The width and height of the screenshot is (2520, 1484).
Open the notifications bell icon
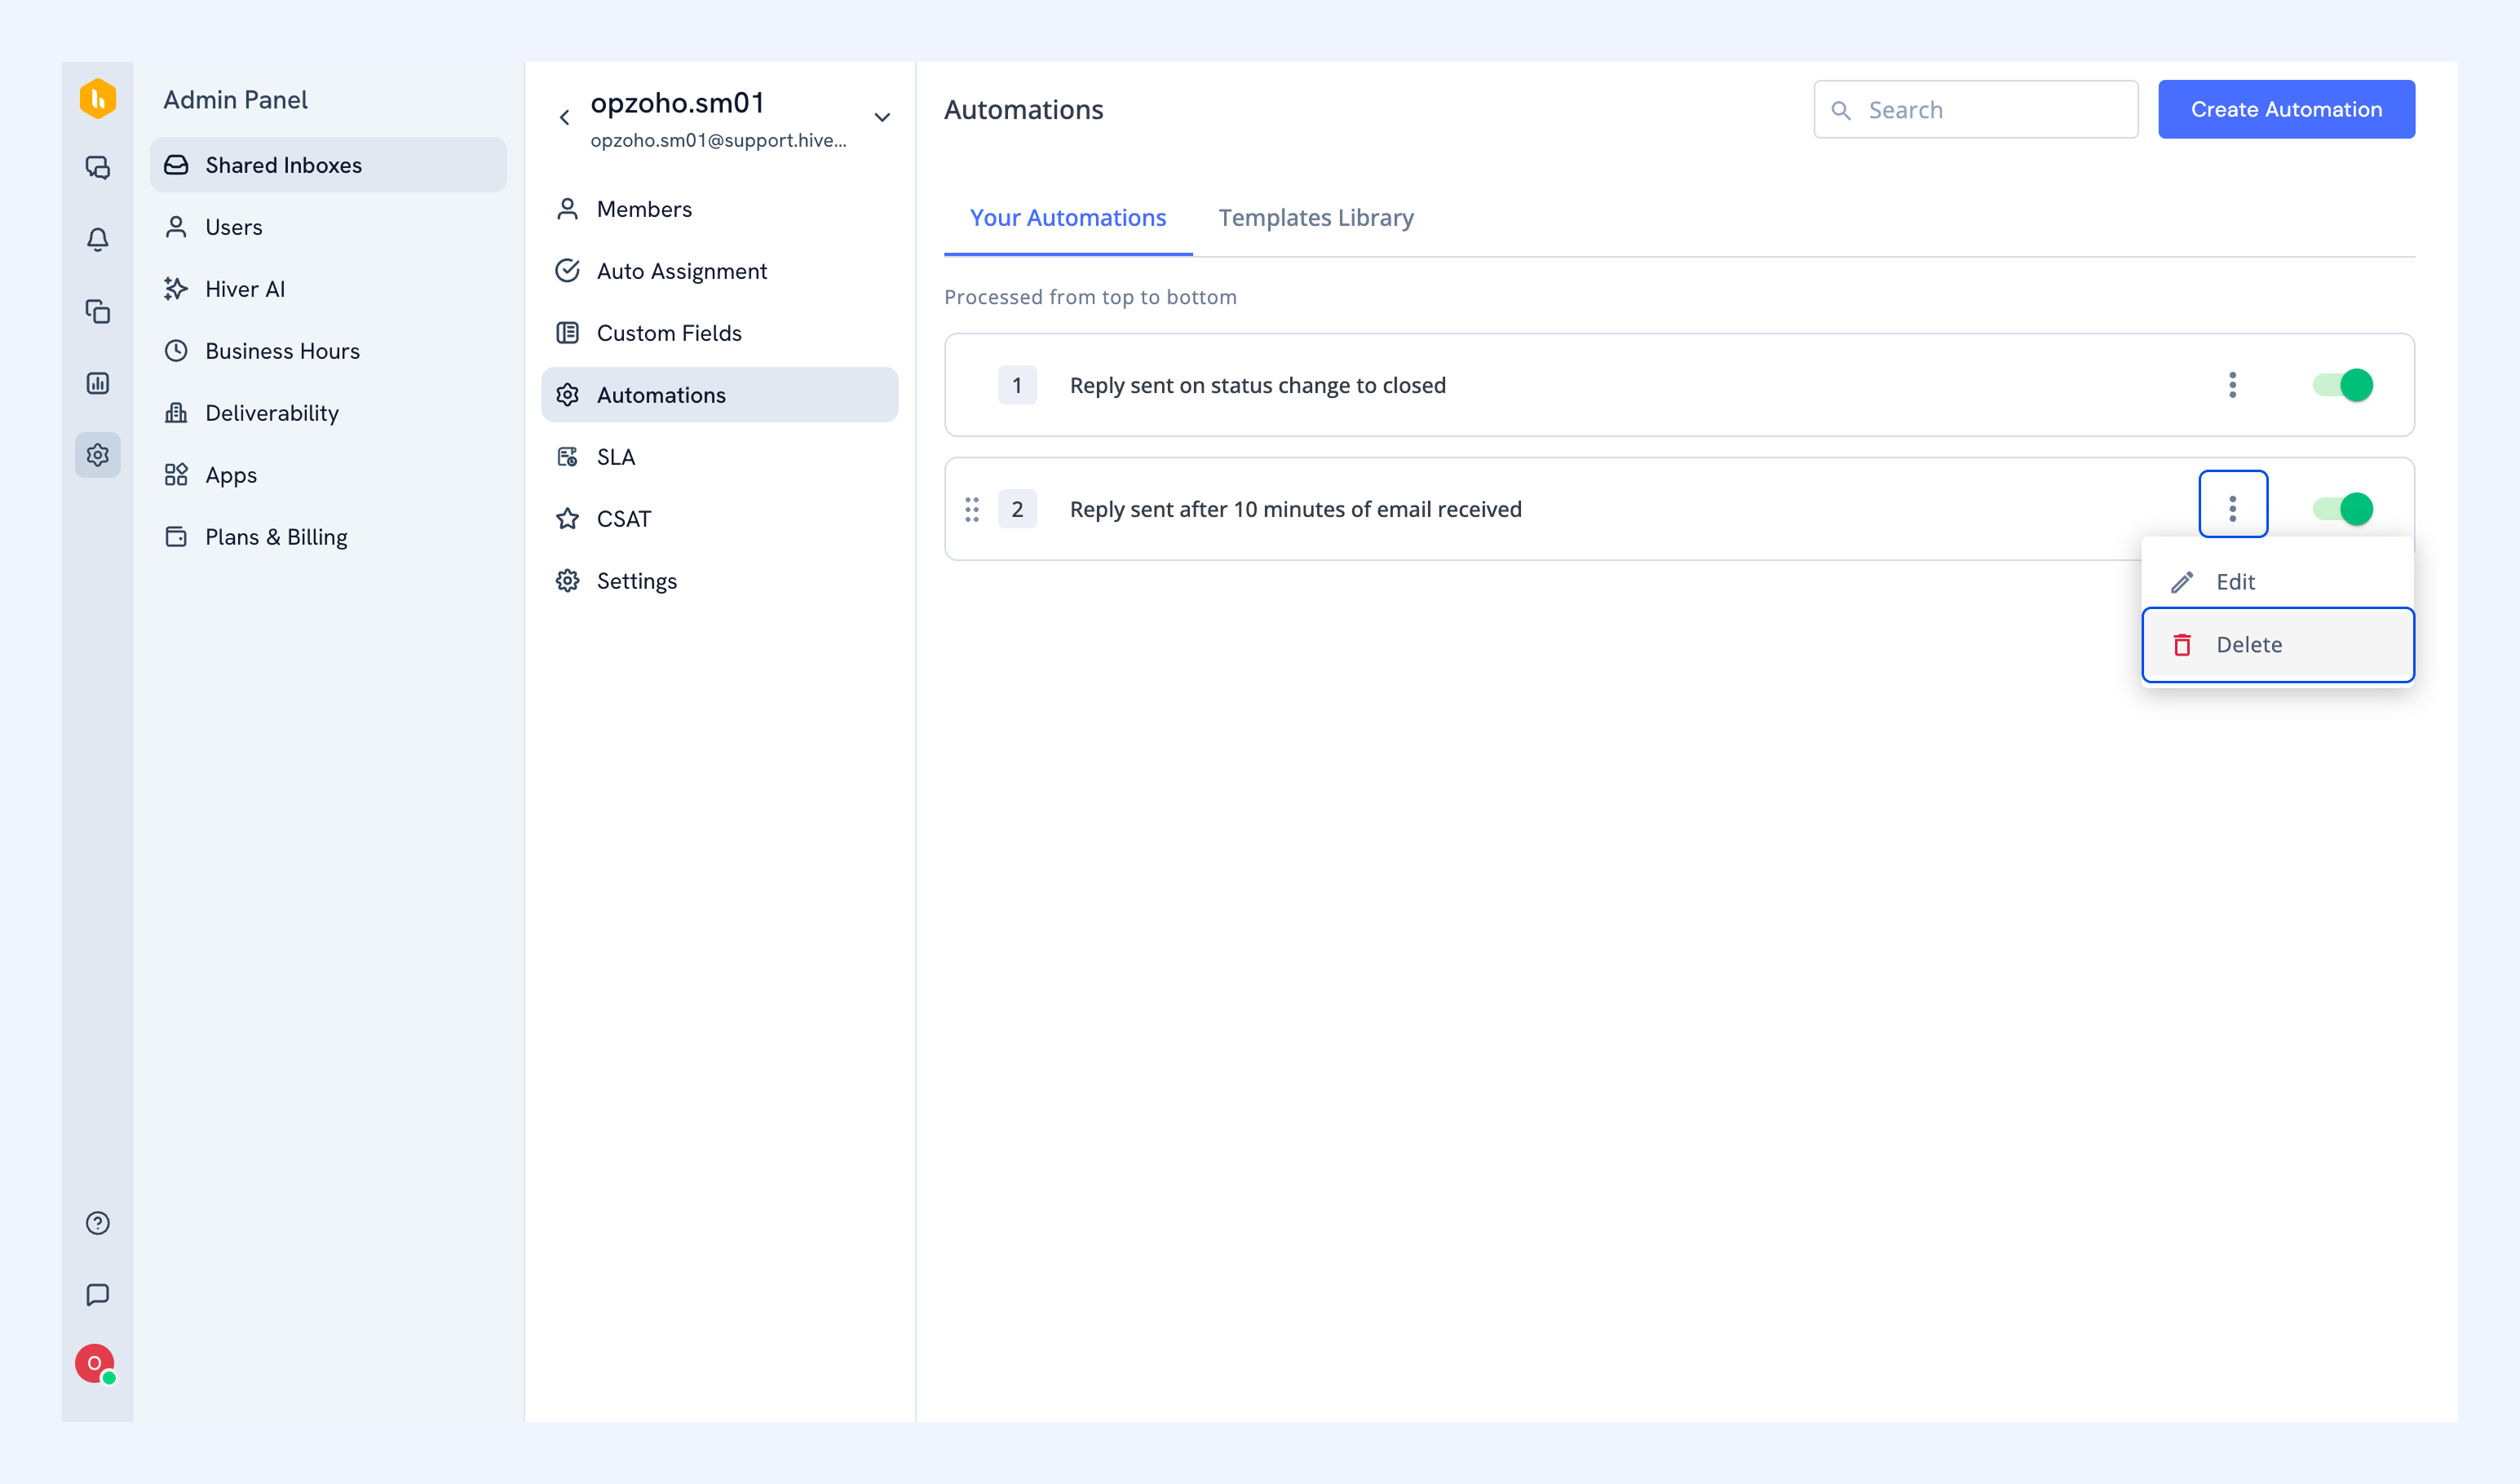coord(97,240)
